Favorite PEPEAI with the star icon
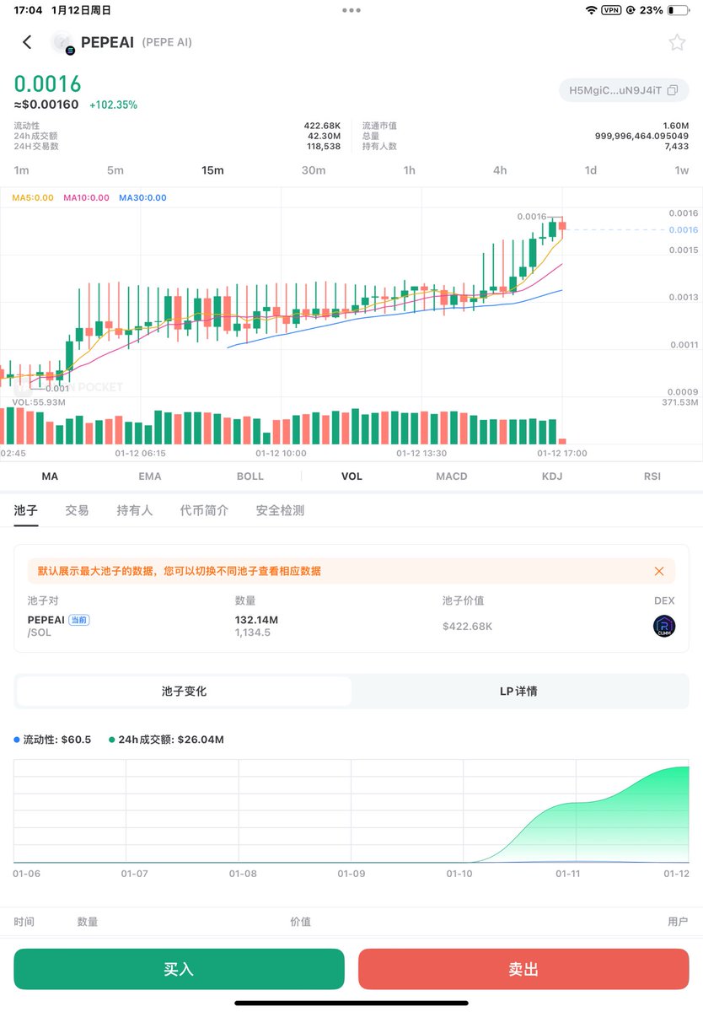The width and height of the screenshot is (703, 1012). [677, 42]
